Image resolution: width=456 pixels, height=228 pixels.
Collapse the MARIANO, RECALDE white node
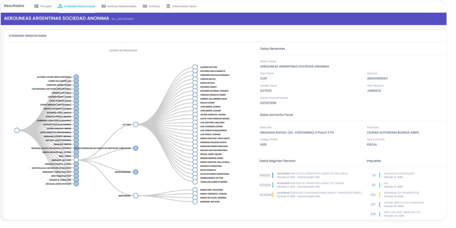tap(76, 160)
